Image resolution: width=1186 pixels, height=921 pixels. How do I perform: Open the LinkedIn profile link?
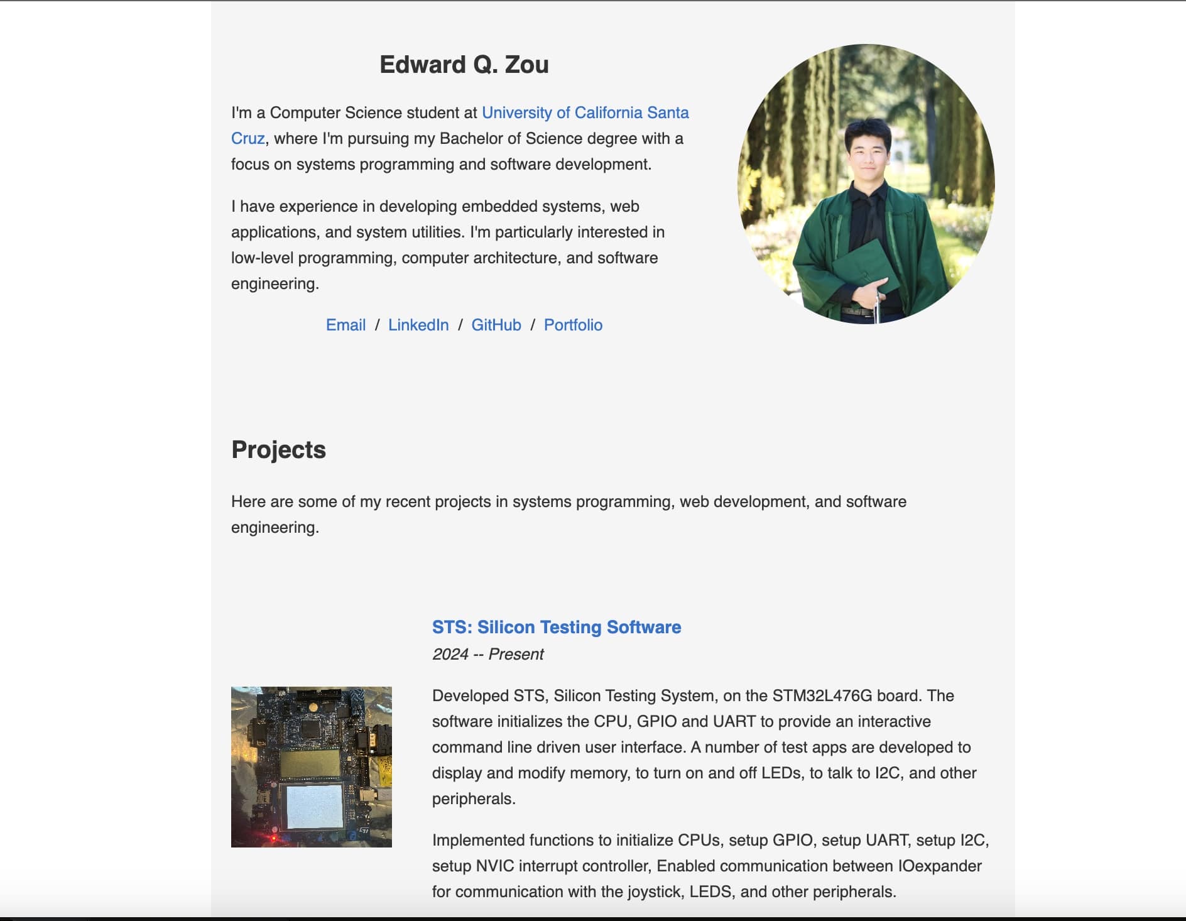(x=418, y=325)
